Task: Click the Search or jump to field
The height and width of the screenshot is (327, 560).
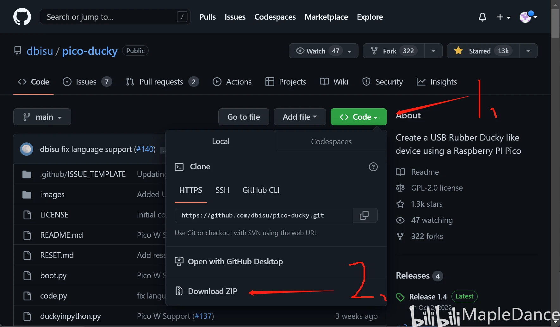Action: [115, 17]
